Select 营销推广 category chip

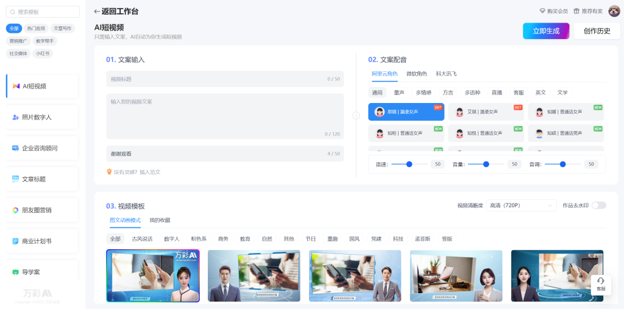pos(18,41)
